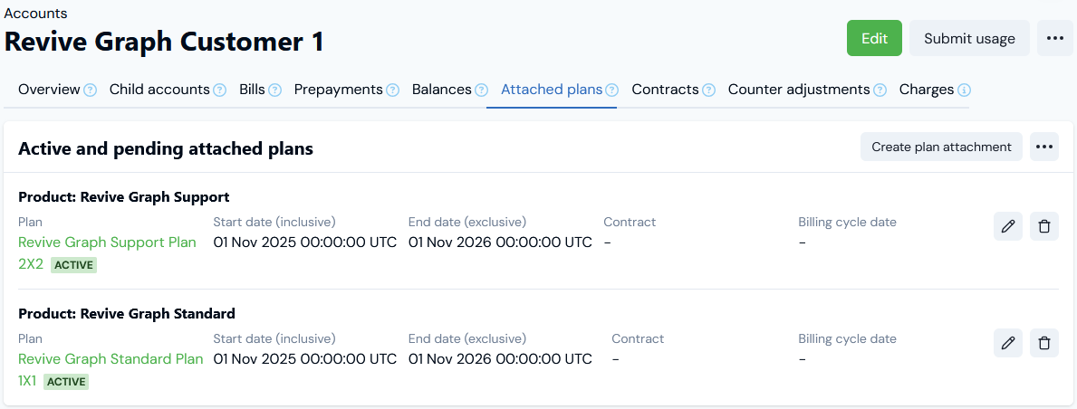The height and width of the screenshot is (409, 1077).
Task: Open Revive Graph Support Plan 2X2 link
Action: pyautogui.click(x=107, y=243)
